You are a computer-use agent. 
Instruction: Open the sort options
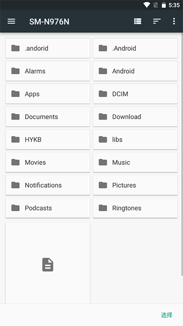click(x=157, y=21)
